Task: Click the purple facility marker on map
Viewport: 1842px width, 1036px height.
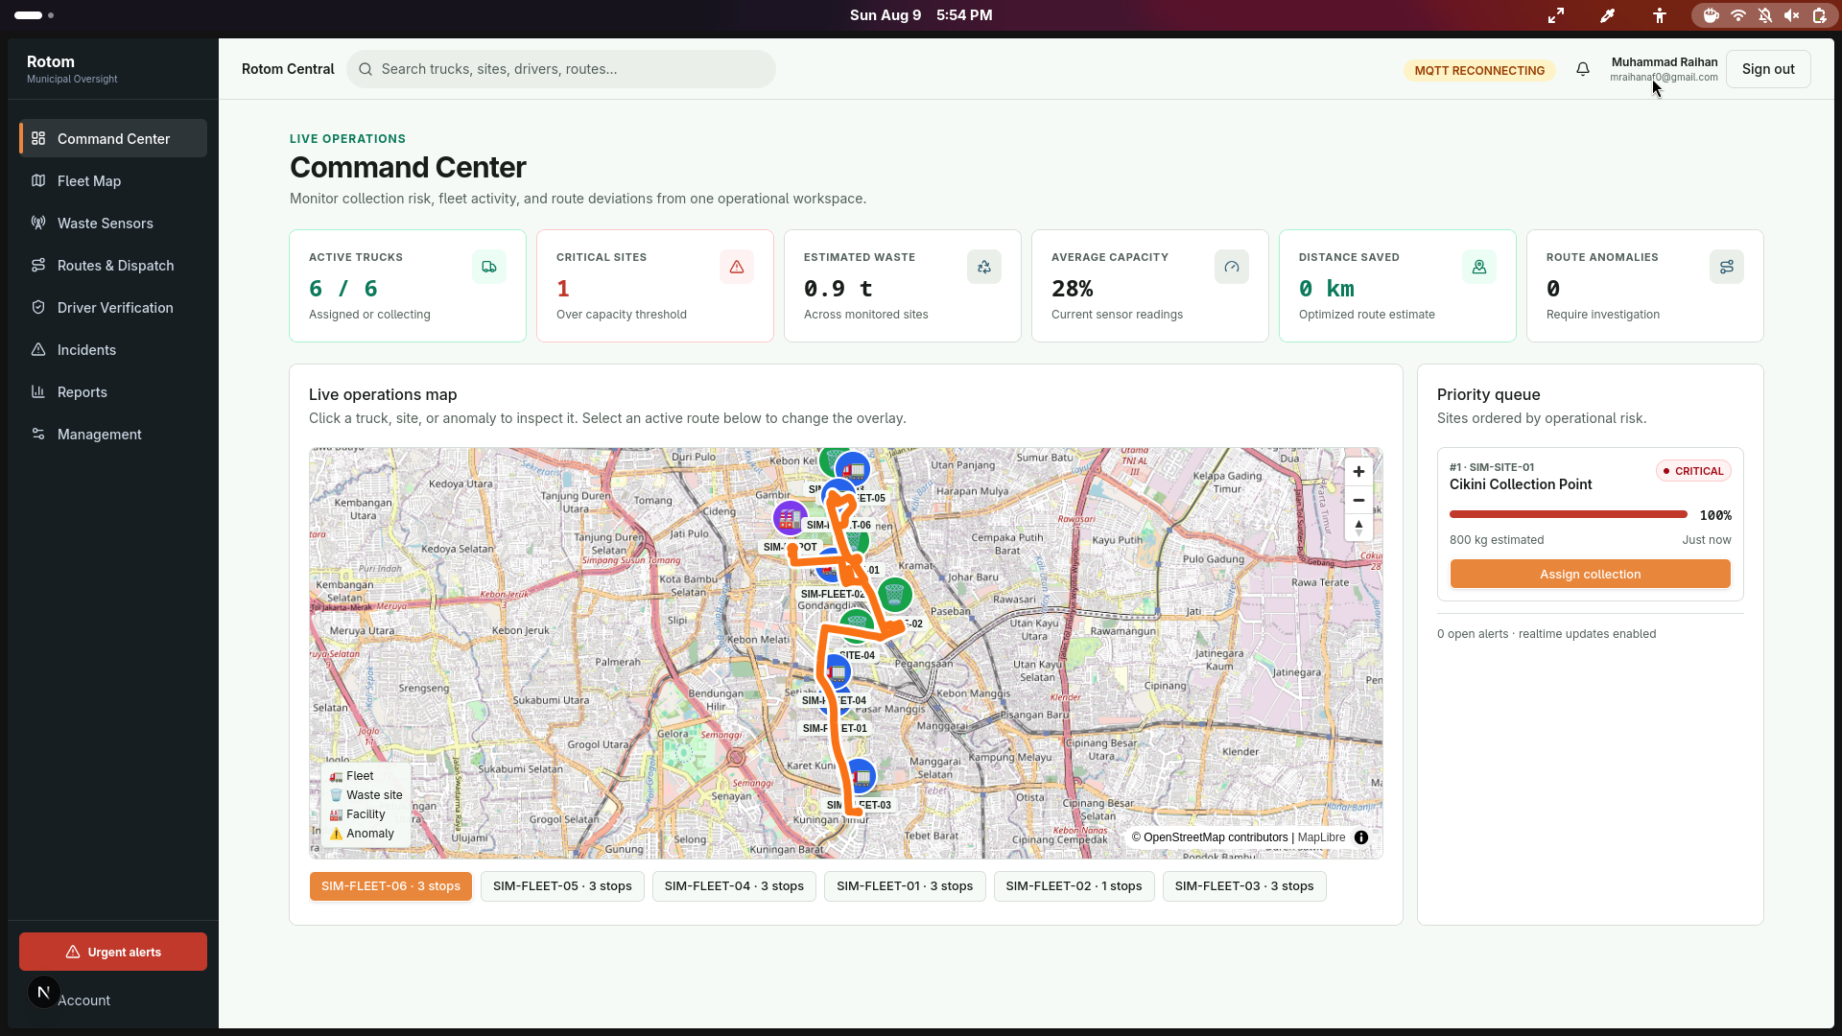Action: pos(790,519)
